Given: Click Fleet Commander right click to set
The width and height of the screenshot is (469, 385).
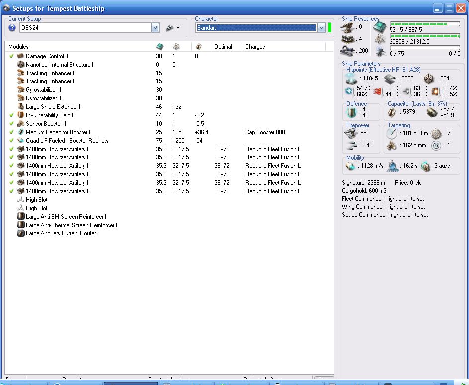Looking at the screenshot, I should coord(383,199).
